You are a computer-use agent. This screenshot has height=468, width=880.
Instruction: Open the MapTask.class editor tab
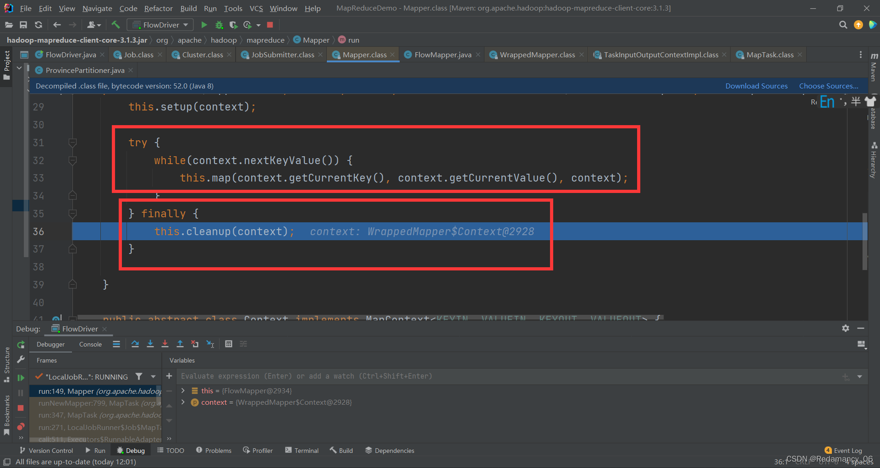click(770, 55)
